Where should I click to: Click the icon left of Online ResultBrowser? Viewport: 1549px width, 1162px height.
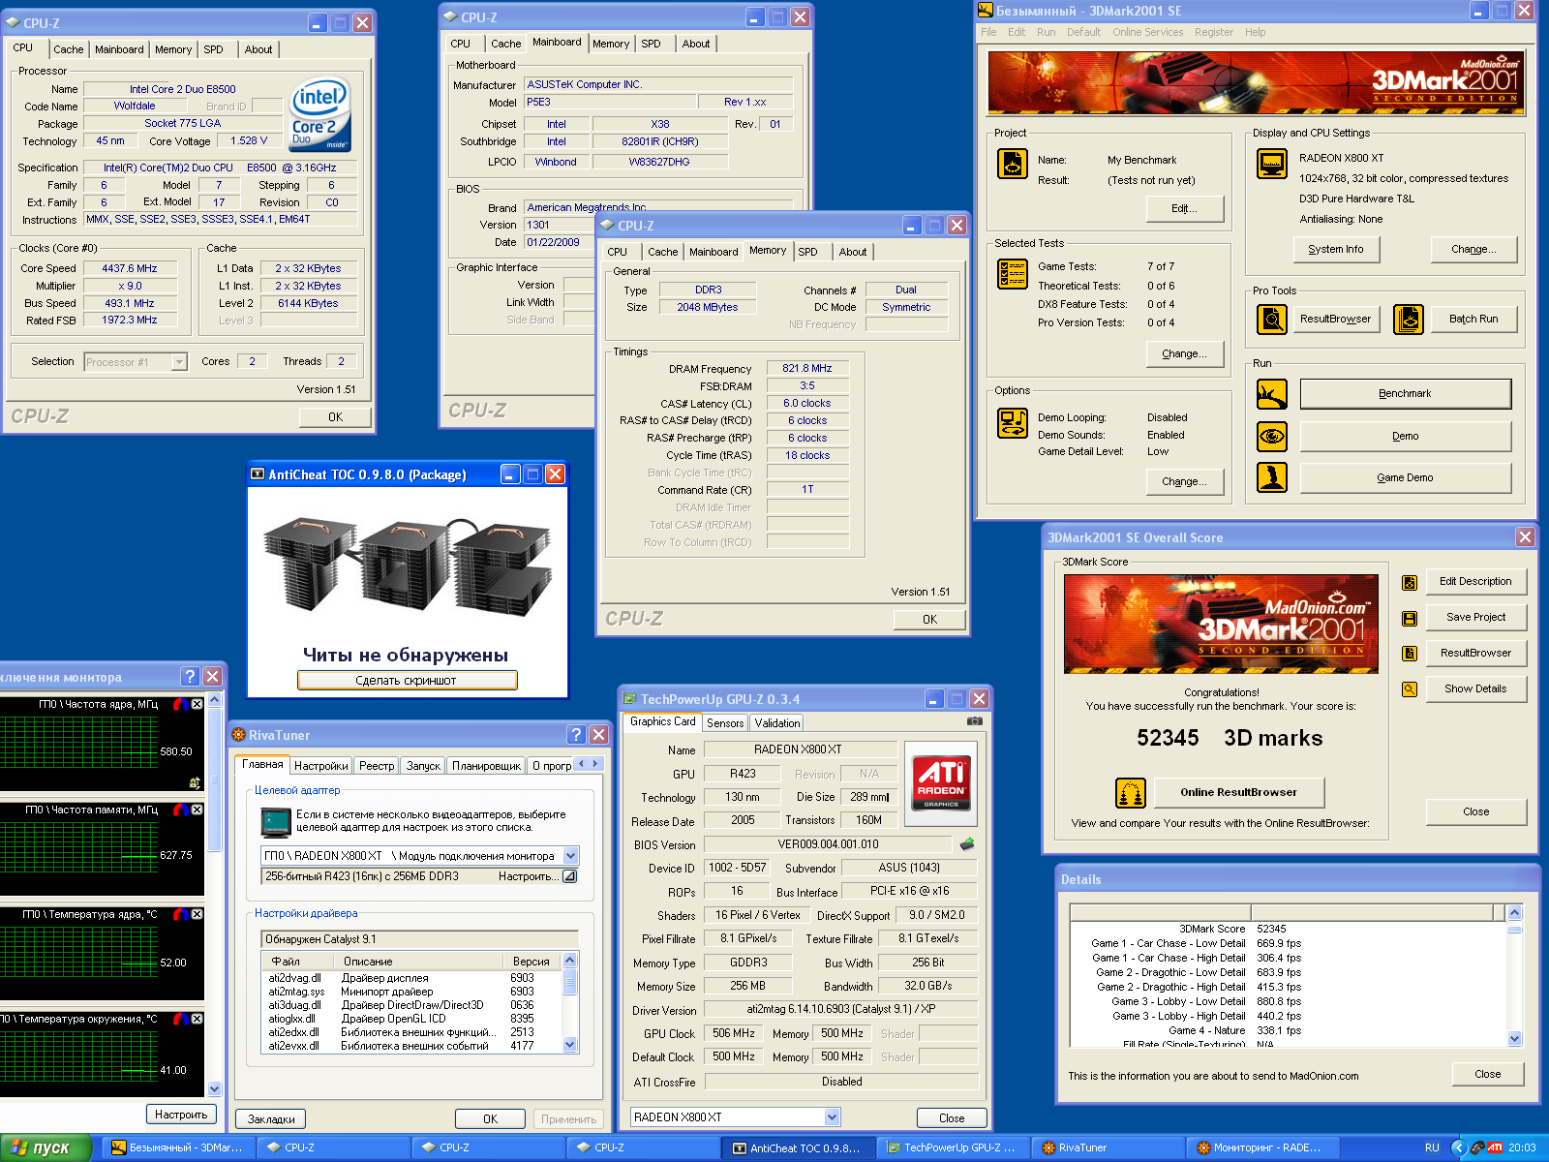point(1131,793)
